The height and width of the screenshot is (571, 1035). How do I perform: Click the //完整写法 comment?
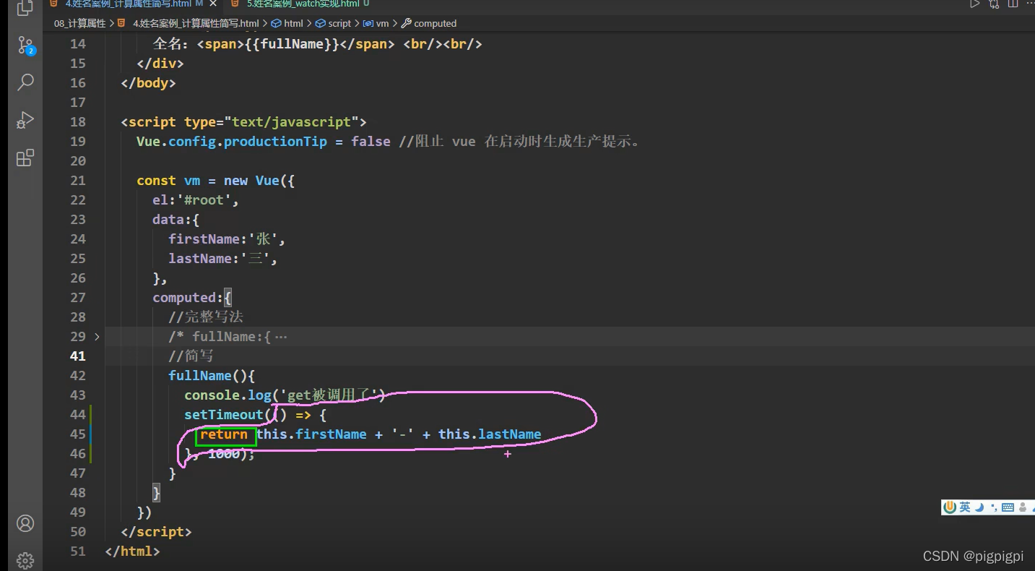206,317
